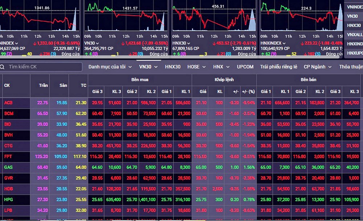
Task: Click the Bên mua header group
Action: click(x=140, y=80)
